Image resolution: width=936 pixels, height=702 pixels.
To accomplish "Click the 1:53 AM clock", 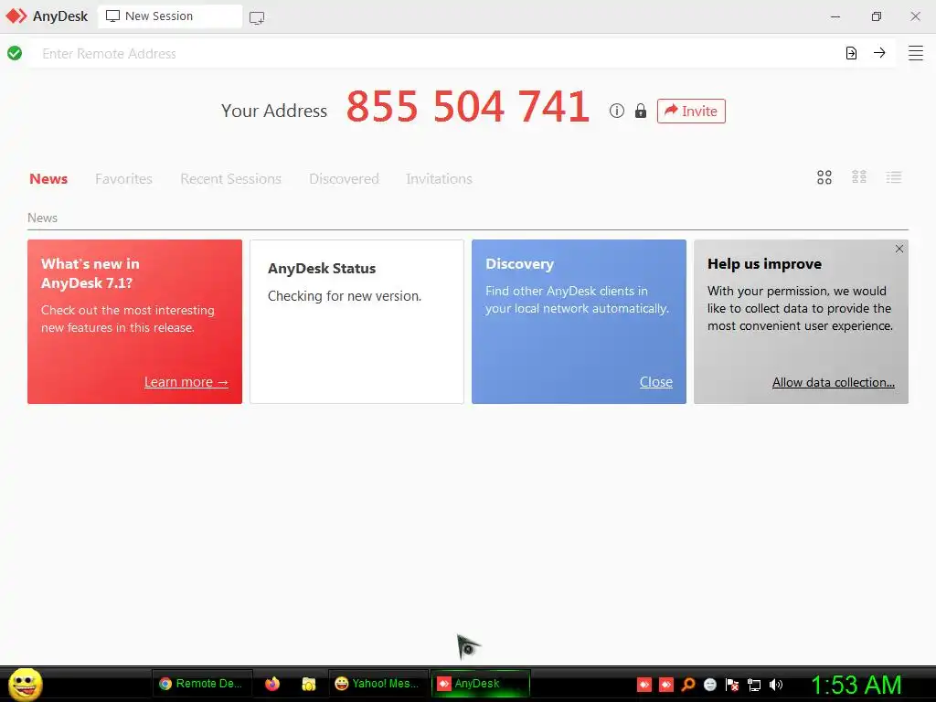I will point(856,686).
